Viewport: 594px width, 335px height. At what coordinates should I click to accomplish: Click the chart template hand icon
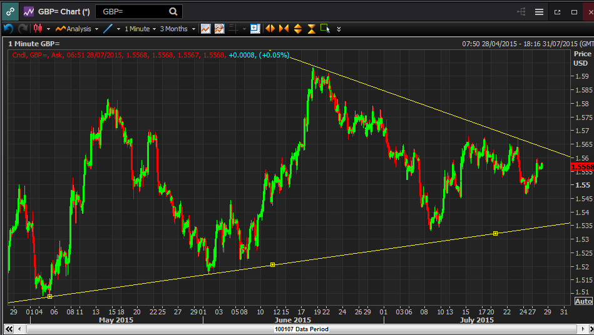pos(220,29)
